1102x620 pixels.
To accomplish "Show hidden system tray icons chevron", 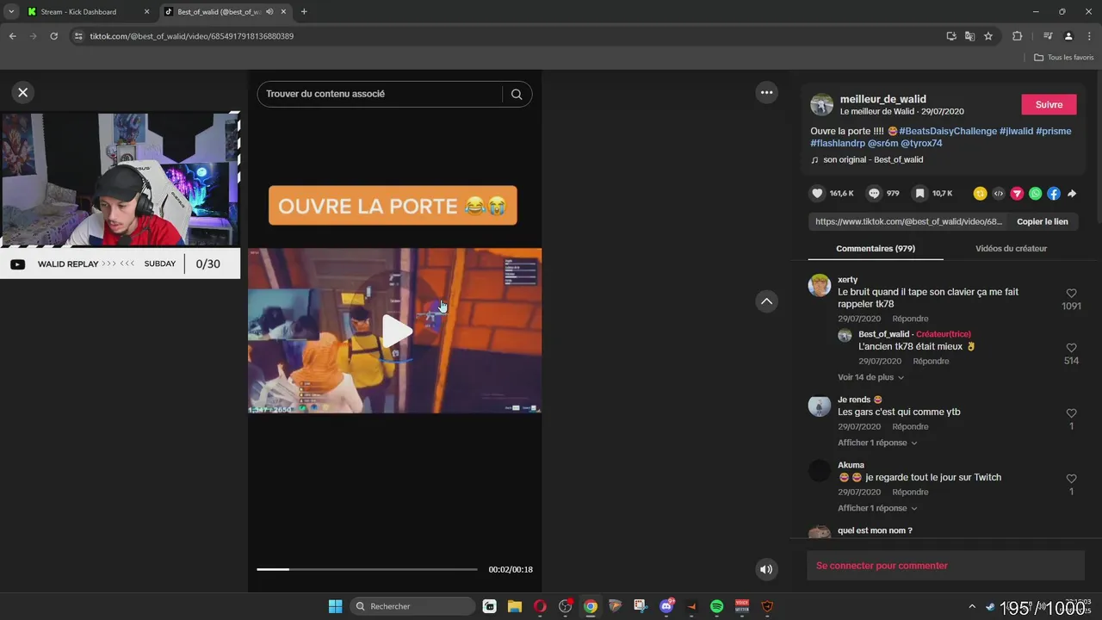I will coord(972,606).
